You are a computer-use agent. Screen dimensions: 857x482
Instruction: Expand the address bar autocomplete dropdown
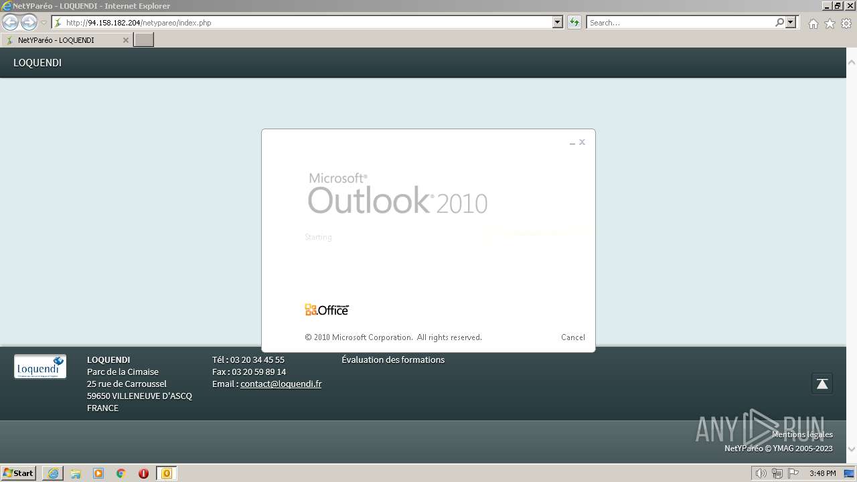point(558,22)
